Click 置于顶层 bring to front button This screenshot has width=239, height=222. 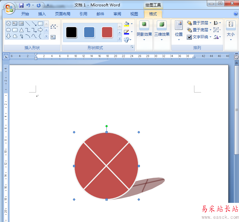click(198, 23)
